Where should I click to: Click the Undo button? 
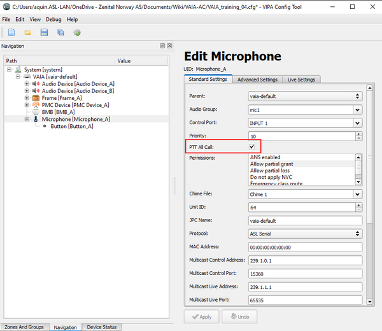239,316
